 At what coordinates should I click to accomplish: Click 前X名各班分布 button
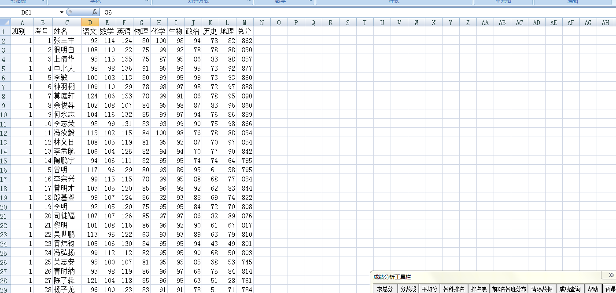[x=509, y=289]
